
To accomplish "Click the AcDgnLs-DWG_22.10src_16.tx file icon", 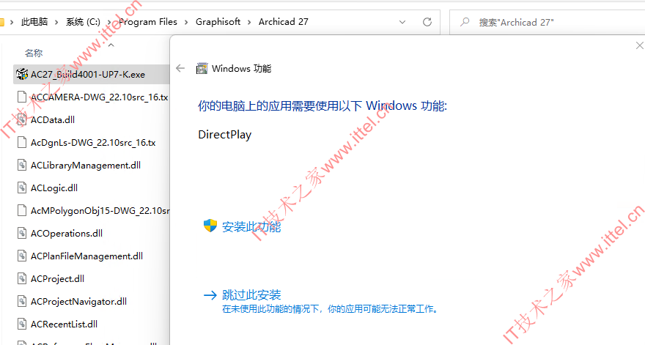I will click(x=22, y=142).
